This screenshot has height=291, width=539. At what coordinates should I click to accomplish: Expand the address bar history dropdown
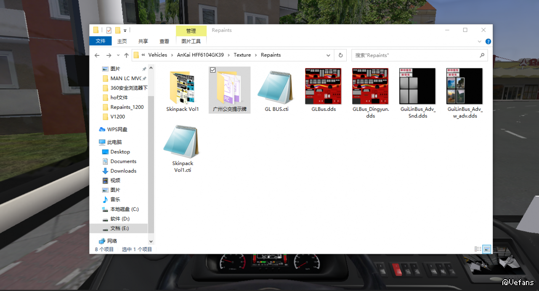pyautogui.click(x=328, y=55)
